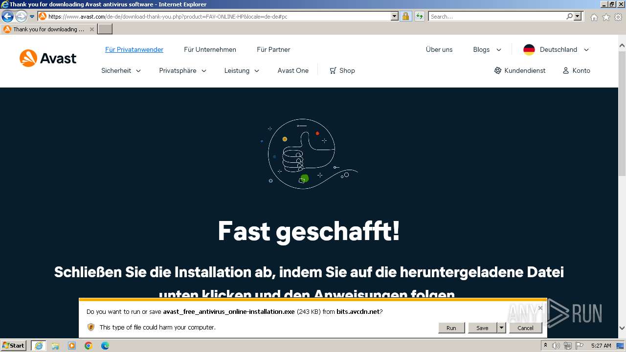Screen dimensions: 626x352
Task: Open a new browser tab
Action: point(105,29)
